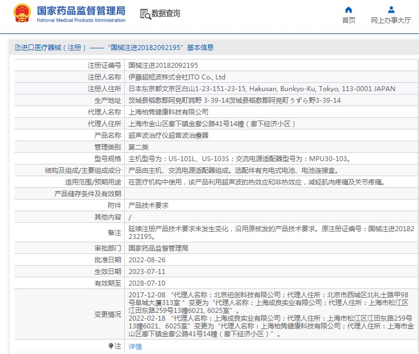This screenshot has height=354, width=419.
Task: Select product name 超声波治疗仪超音波治療器
Action: click(x=168, y=136)
